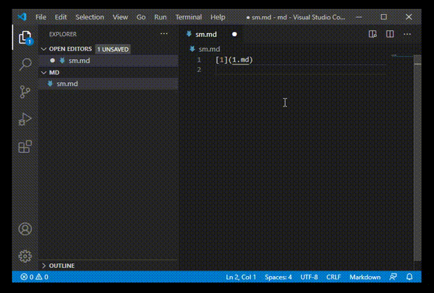Click the 1 UNSAVED badge

[x=113, y=50]
